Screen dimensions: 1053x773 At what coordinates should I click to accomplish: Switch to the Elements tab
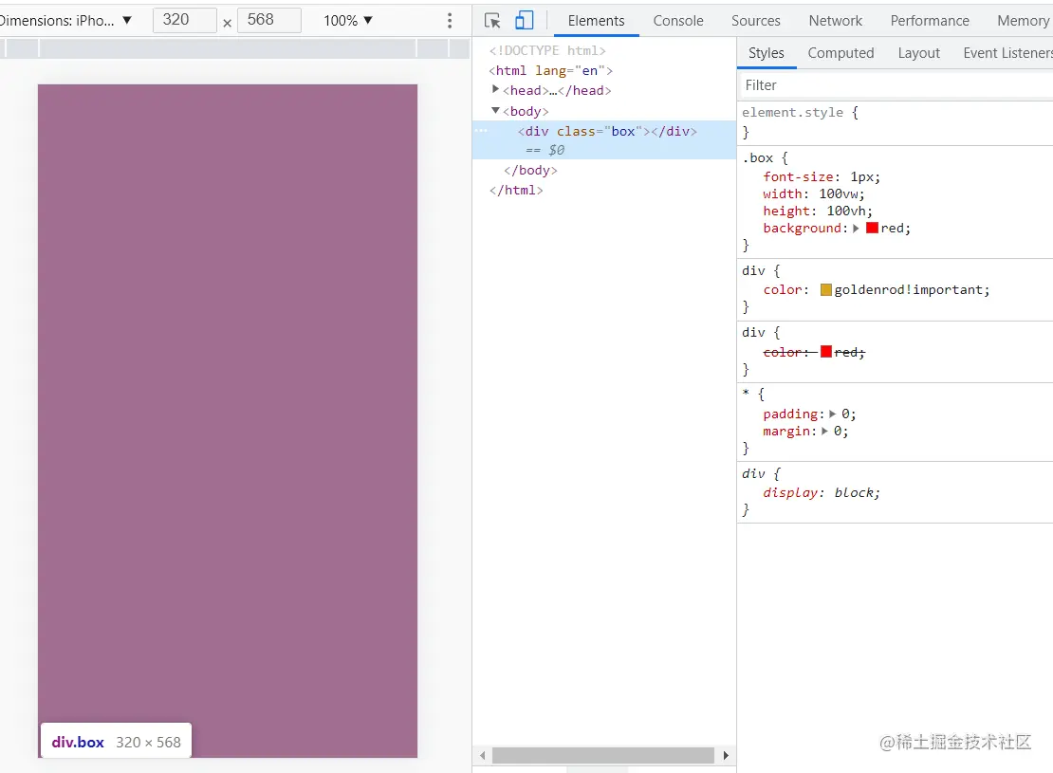coord(596,21)
